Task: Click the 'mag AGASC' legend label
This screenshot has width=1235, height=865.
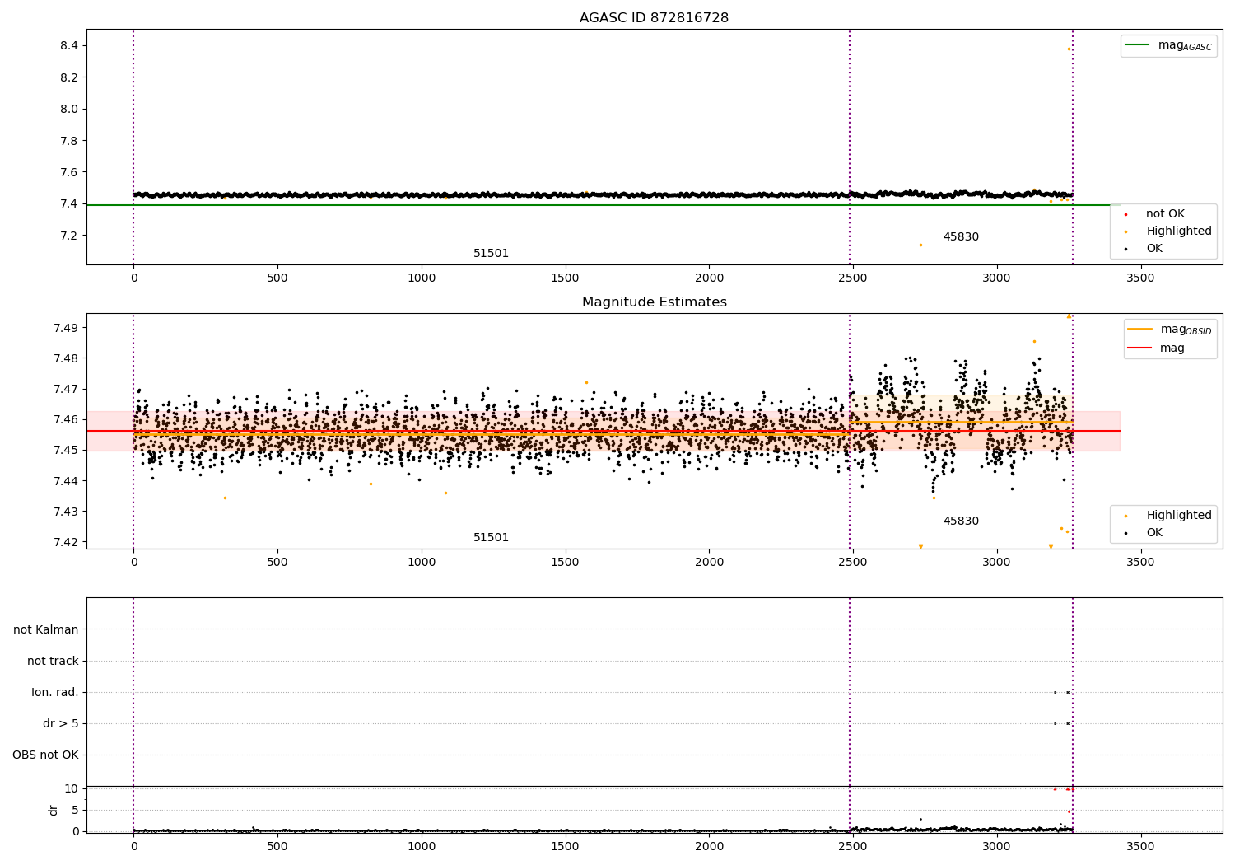Action: (1185, 45)
